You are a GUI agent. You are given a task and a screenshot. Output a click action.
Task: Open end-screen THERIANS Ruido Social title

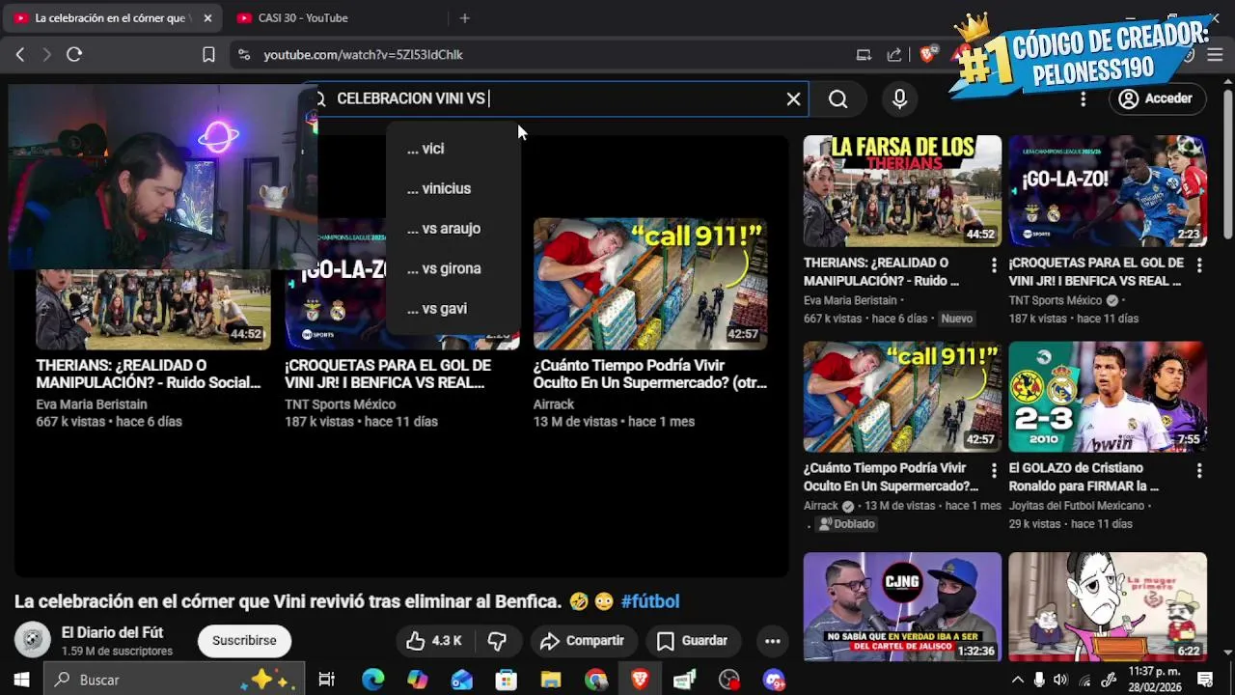pos(149,375)
